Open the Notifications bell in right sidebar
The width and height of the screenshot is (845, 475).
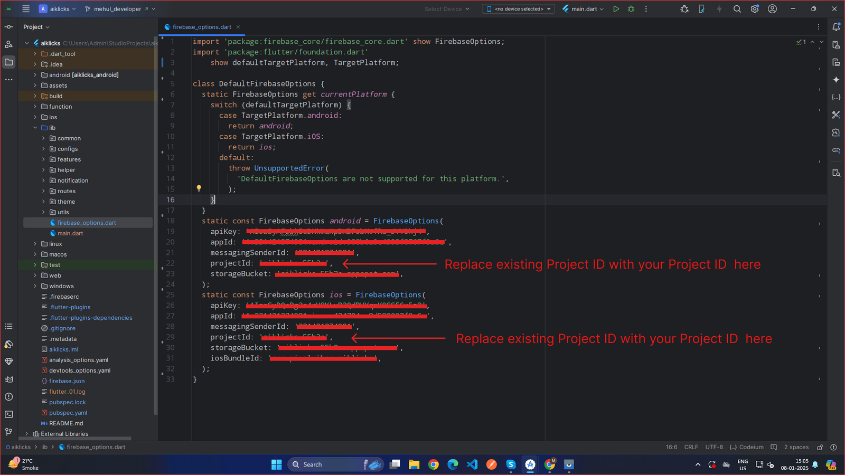(x=836, y=27)
